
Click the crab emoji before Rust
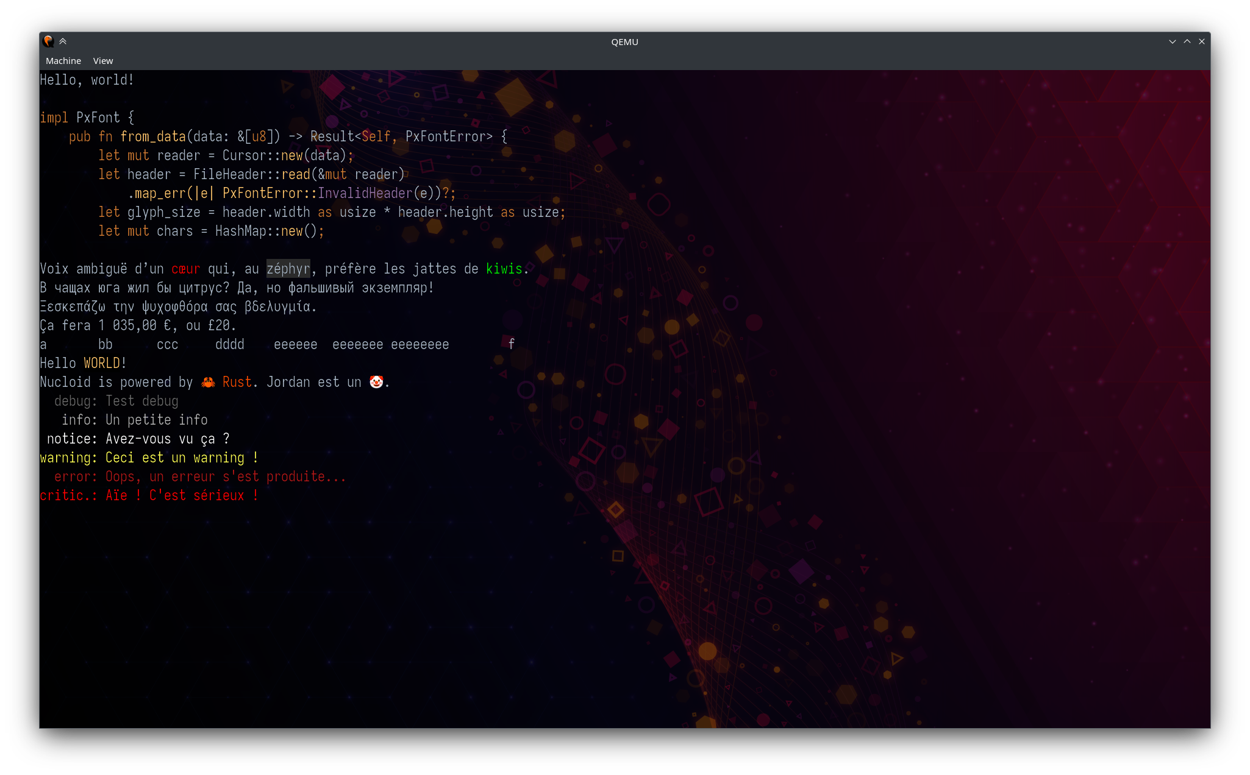point(208,383)
